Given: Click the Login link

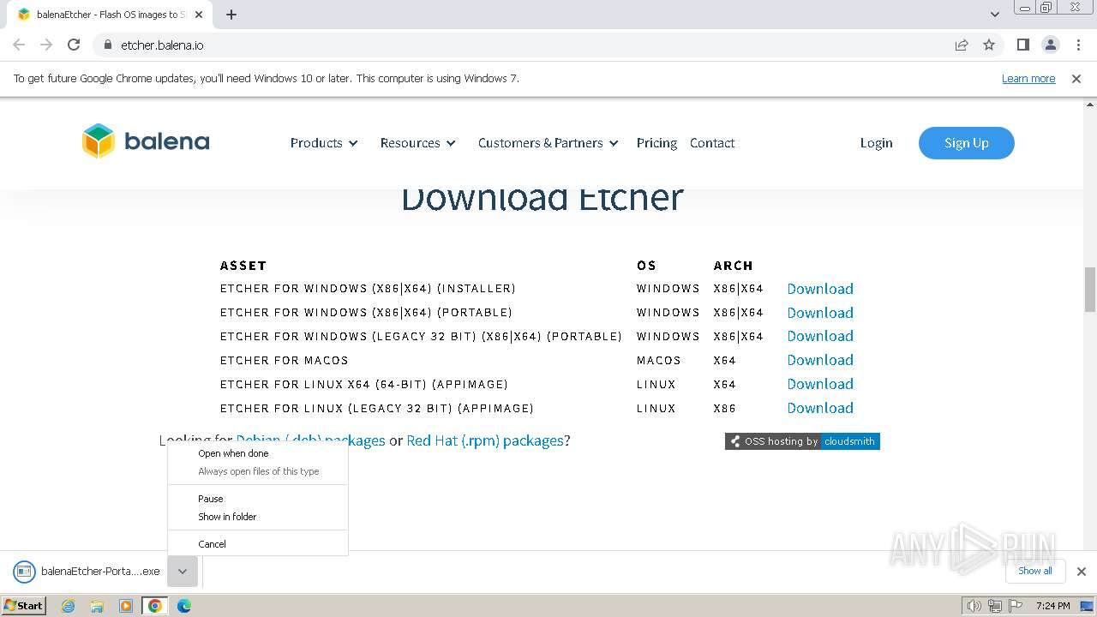Looking at the screenshot, I should [x=876, y=143].
